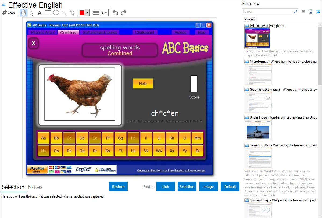322x218 pixels.
Task: Pick the ellipse drawing tool
Action: [x=56, y=13]
